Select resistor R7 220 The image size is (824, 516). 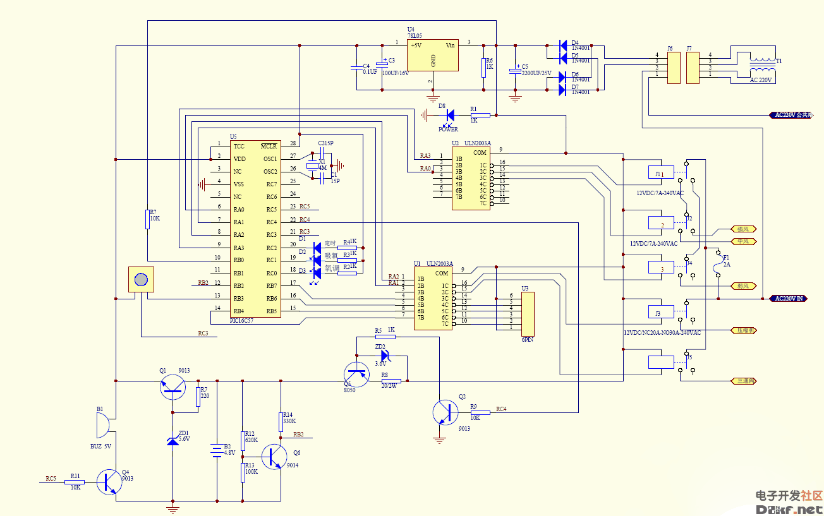198,396
